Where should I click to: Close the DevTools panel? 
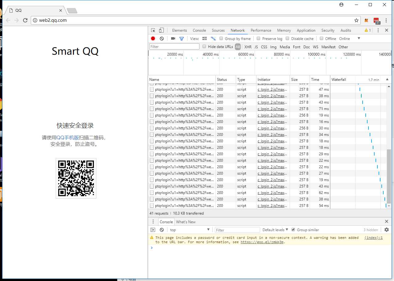click(x=387, y=30)
